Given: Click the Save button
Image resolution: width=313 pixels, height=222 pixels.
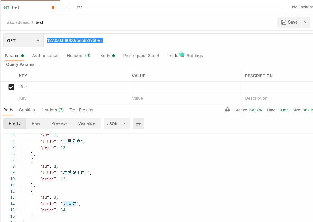Looking at the screenshot, I should [289, 22].
